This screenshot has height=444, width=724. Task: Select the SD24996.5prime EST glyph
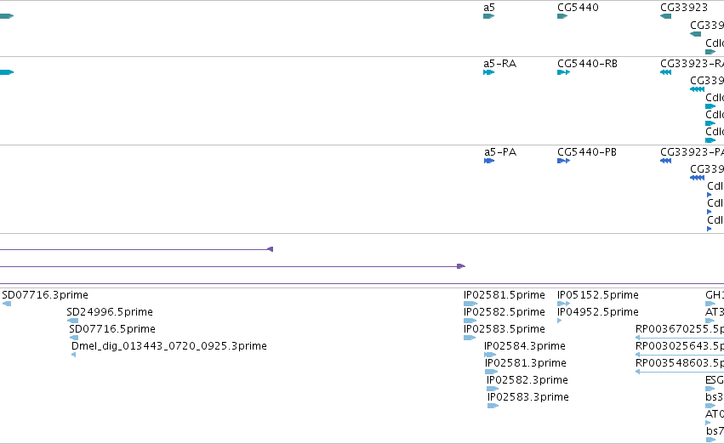(72, 321)
